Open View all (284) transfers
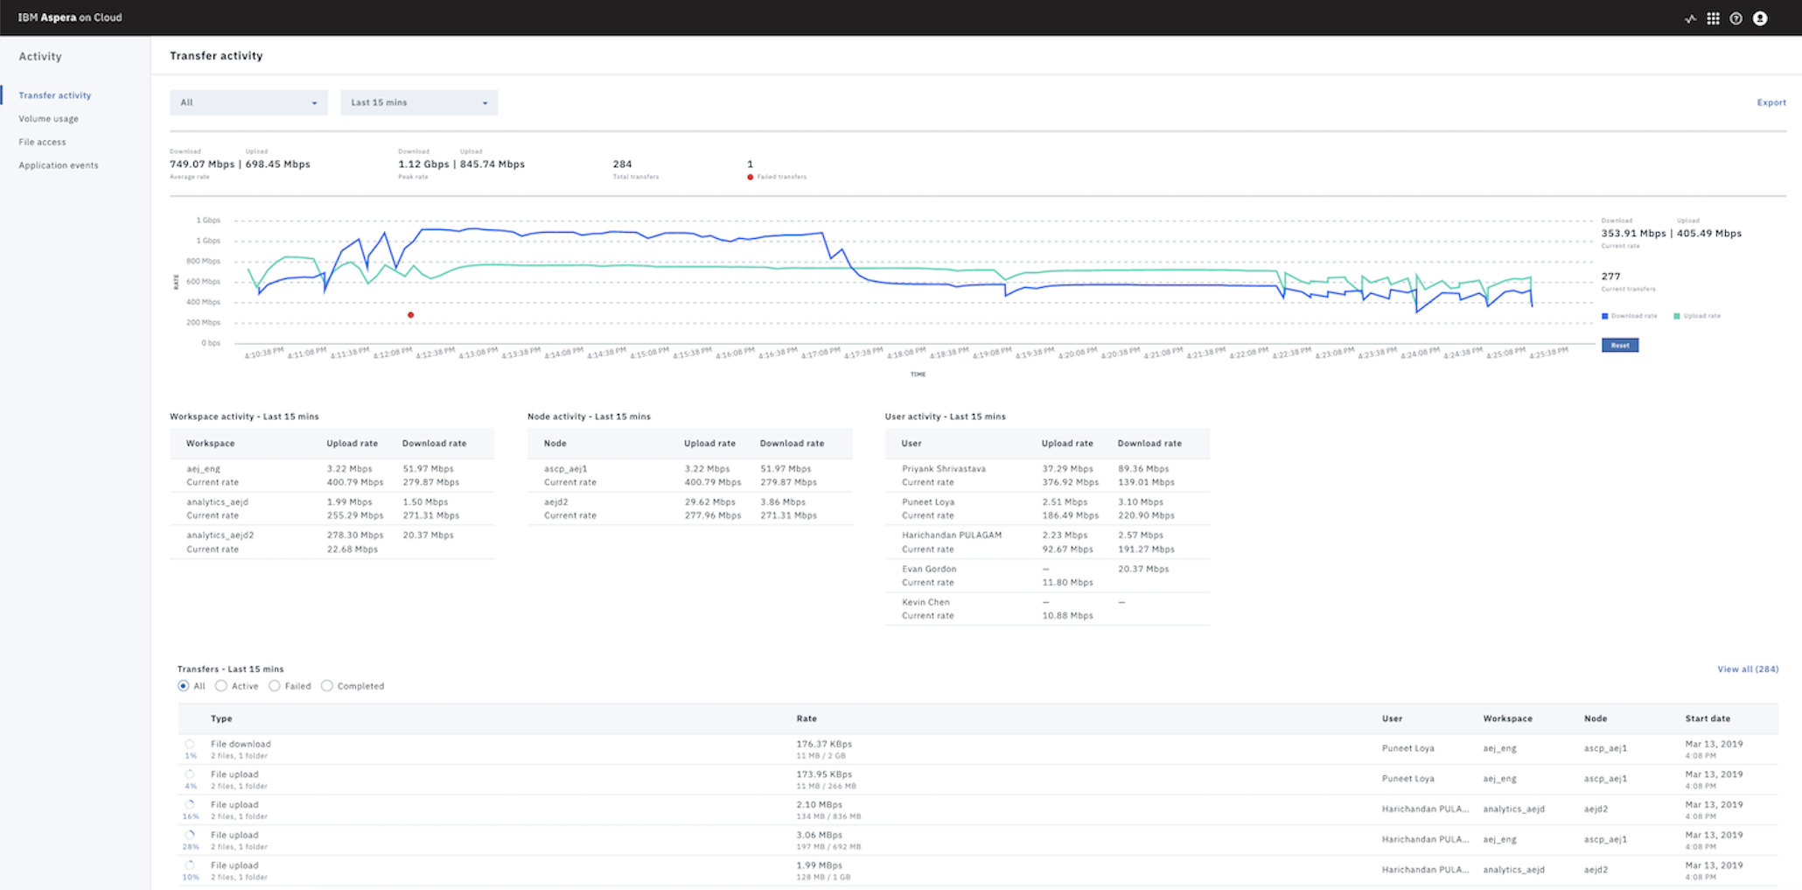 1747,669
